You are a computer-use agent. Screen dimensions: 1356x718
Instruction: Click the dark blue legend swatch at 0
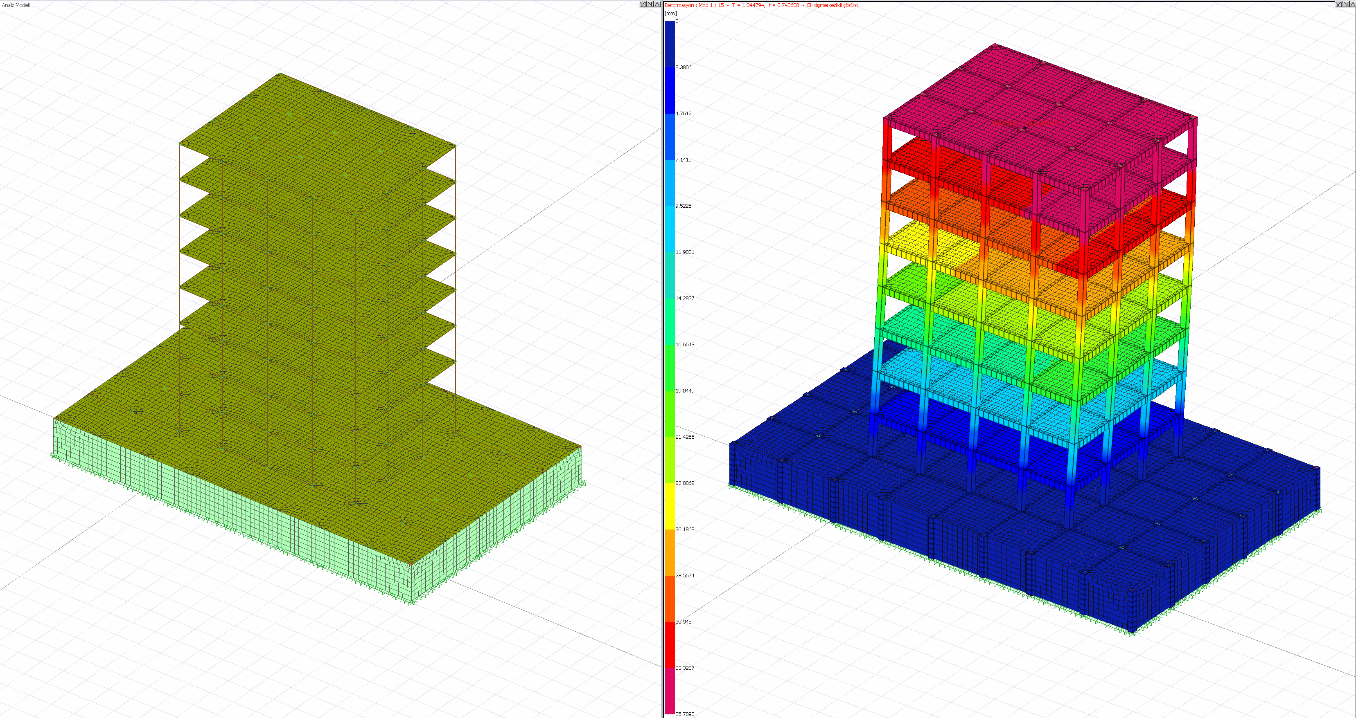pos(669,44)
